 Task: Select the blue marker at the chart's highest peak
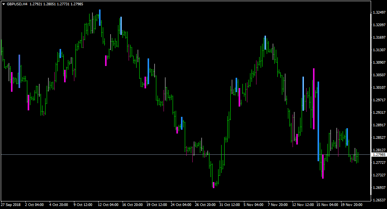(100, 17)
